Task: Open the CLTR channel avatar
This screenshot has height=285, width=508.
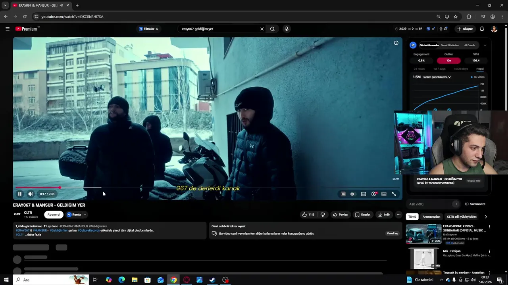Action: click(17, 214)
